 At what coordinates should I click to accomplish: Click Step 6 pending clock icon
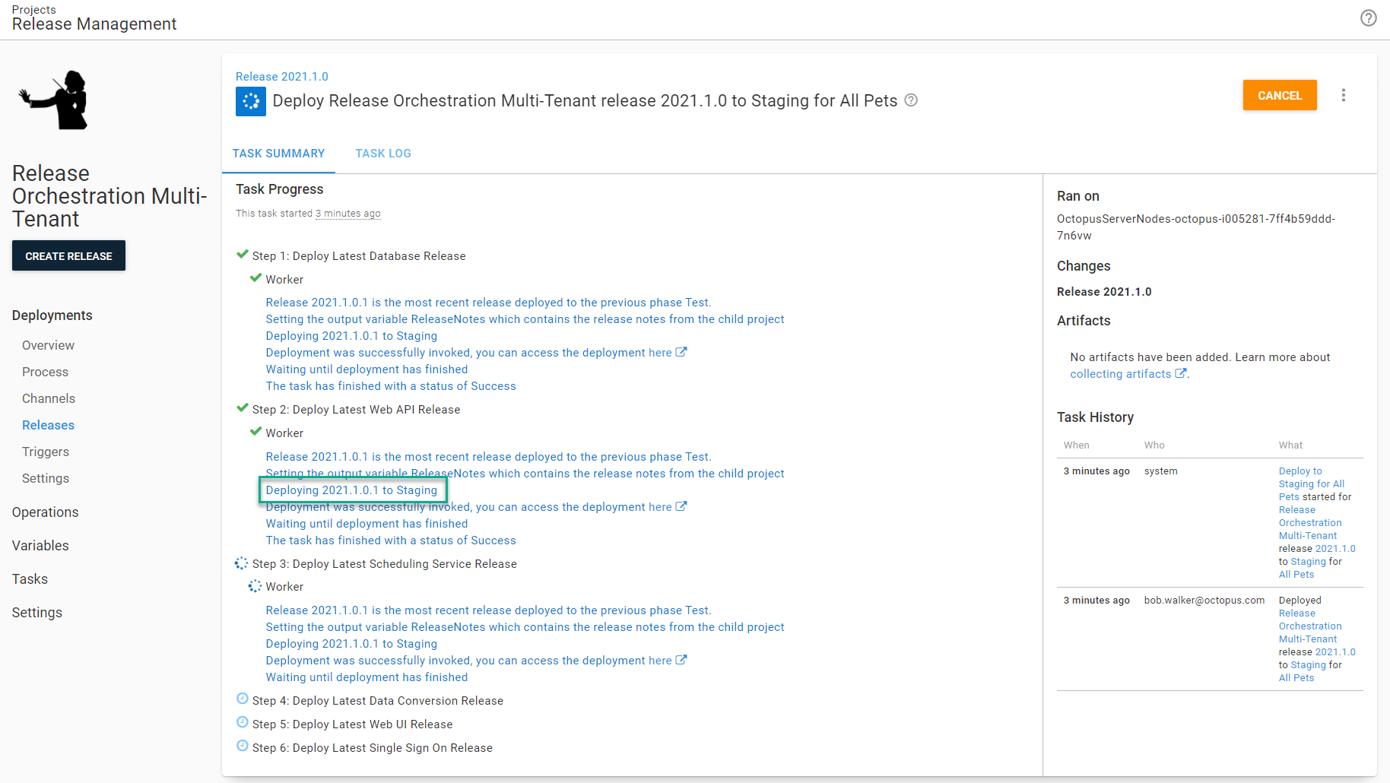point(243,747)
